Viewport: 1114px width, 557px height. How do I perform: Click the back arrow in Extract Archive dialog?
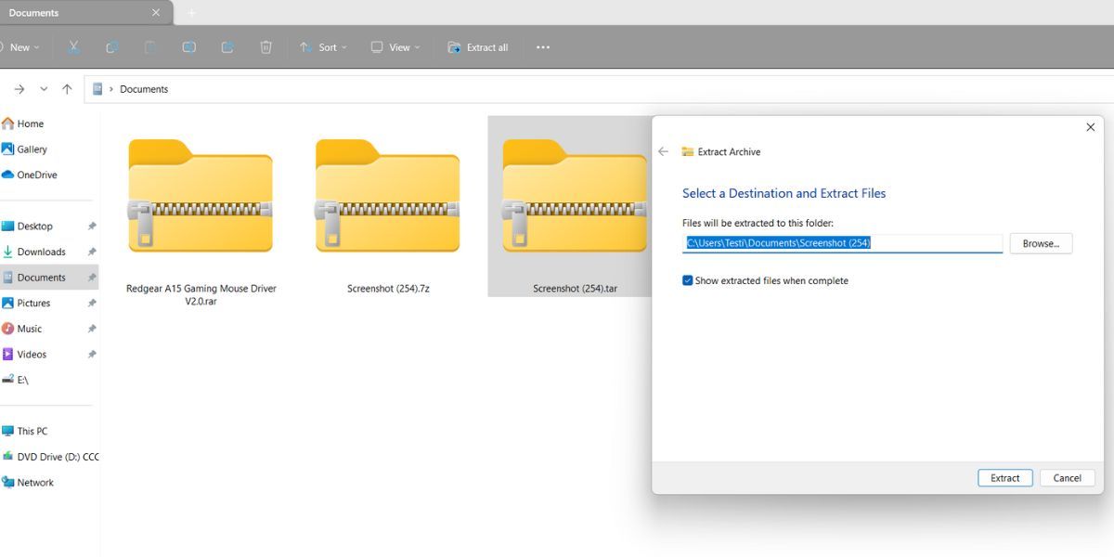[x=663, y=151]
